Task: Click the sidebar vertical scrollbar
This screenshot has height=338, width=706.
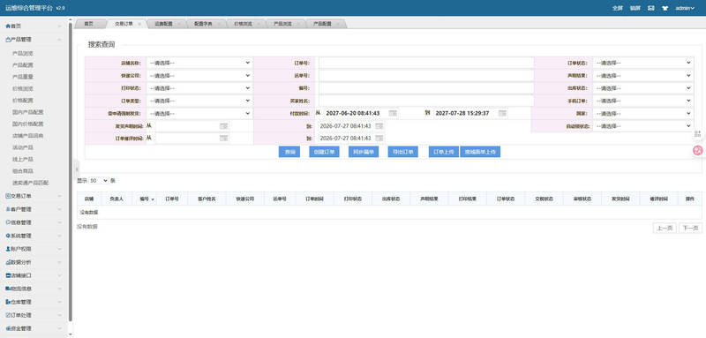Action: pos(71,171)
